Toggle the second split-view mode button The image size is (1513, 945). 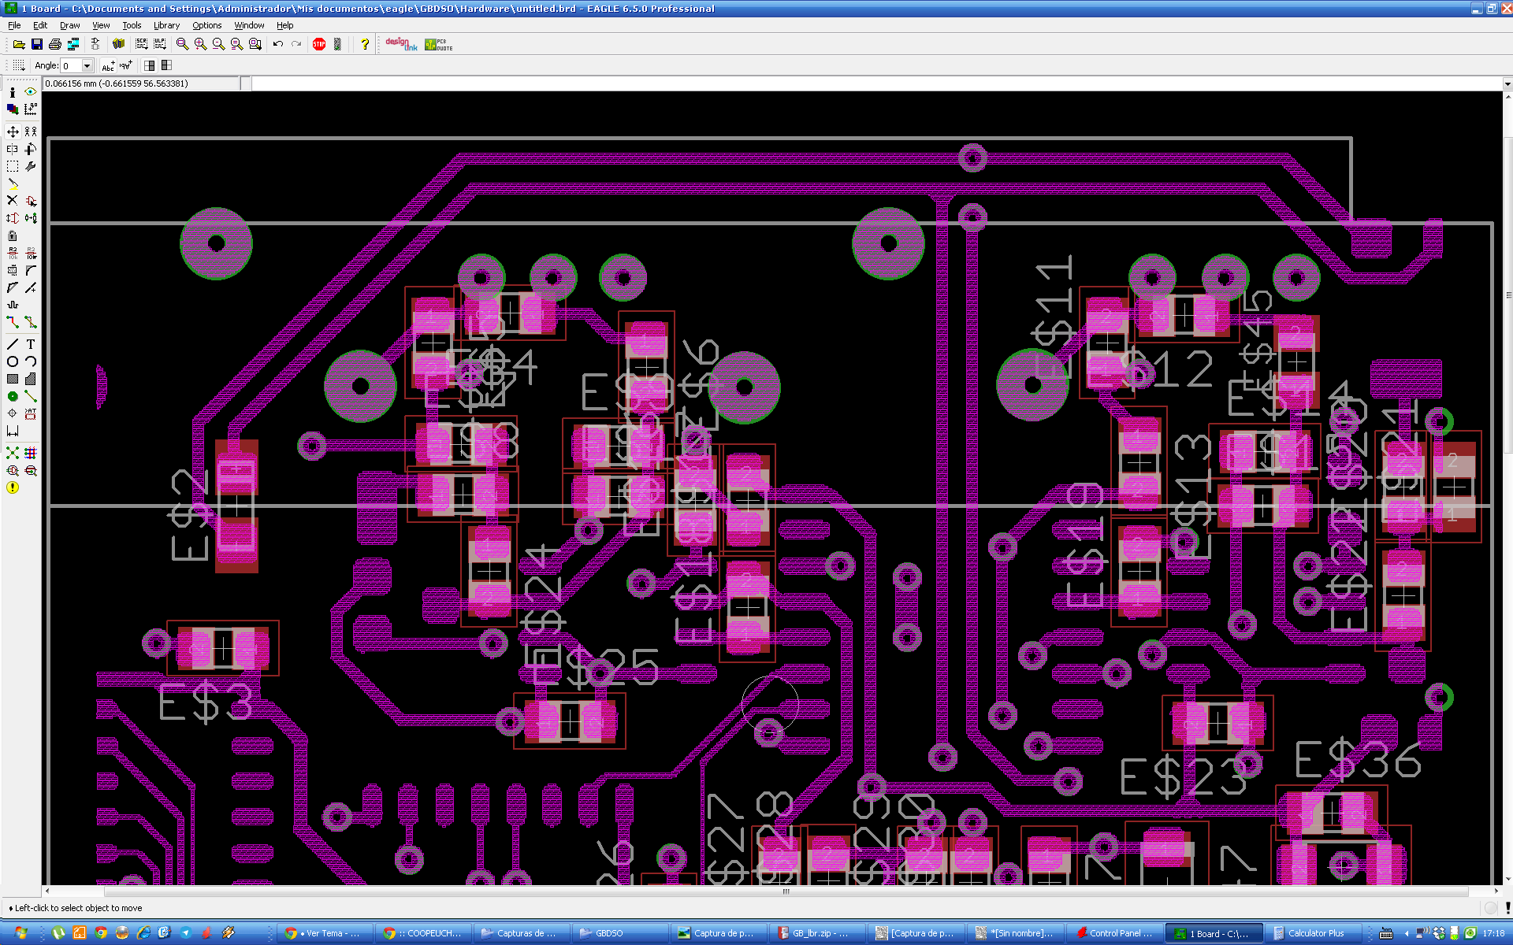click(166, 65)
